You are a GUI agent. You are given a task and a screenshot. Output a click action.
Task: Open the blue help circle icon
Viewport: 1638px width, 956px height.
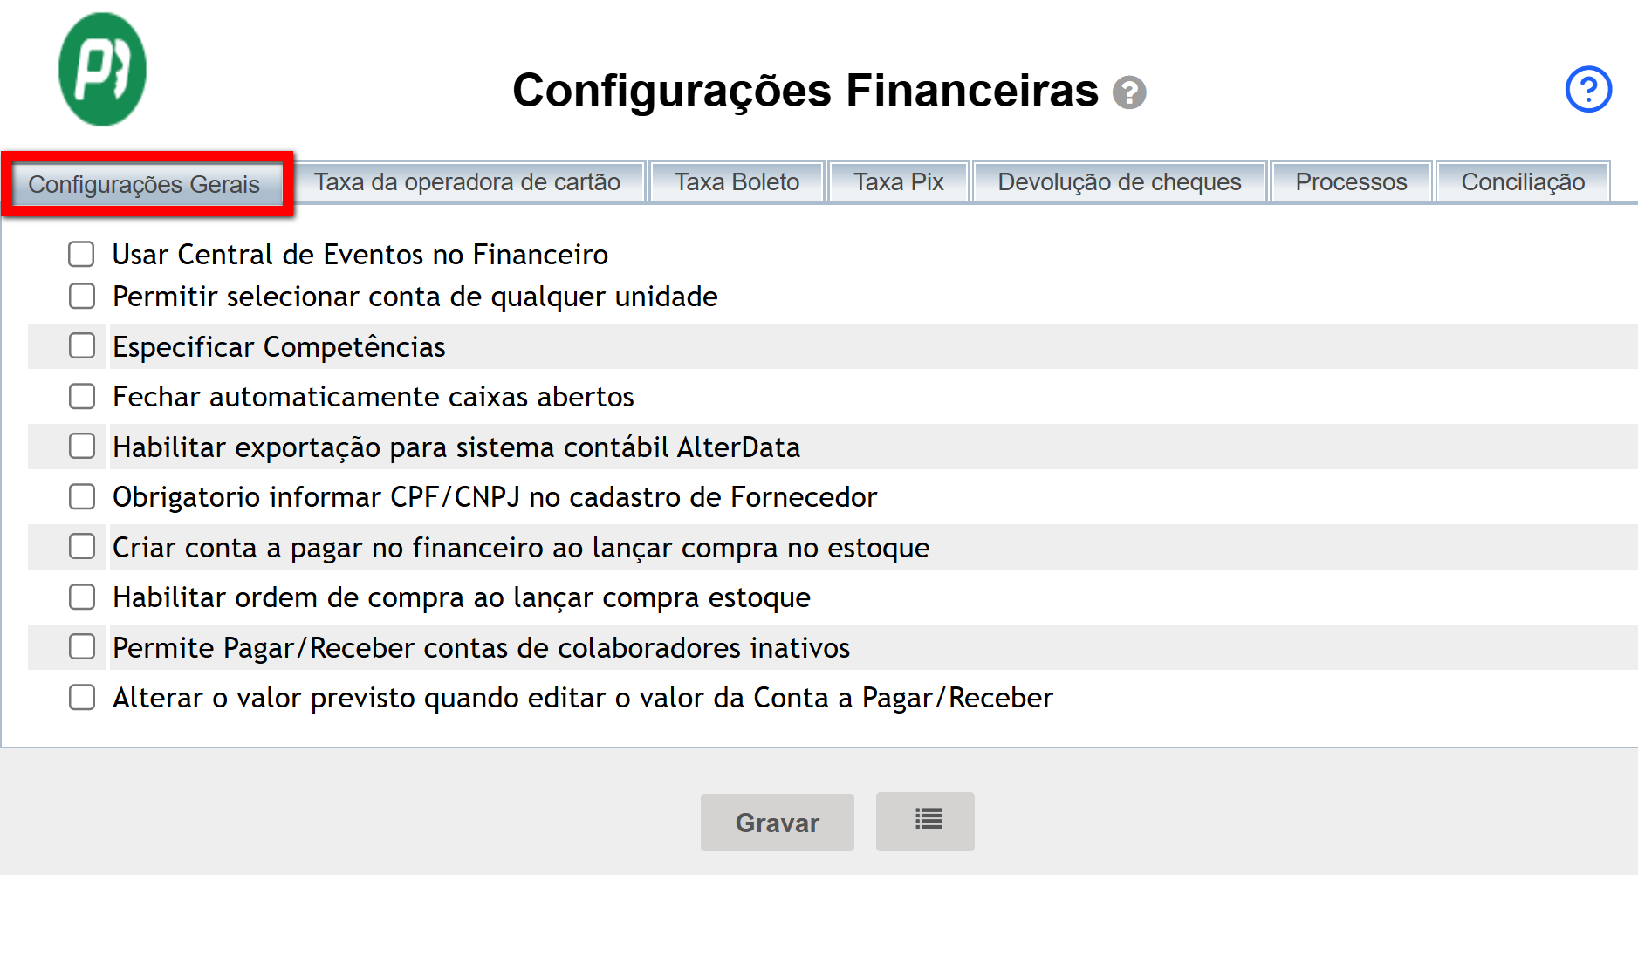(x=1587, y=89)
